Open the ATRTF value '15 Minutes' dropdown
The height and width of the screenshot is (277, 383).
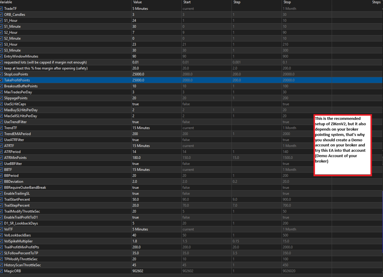(x=156, y=146)
